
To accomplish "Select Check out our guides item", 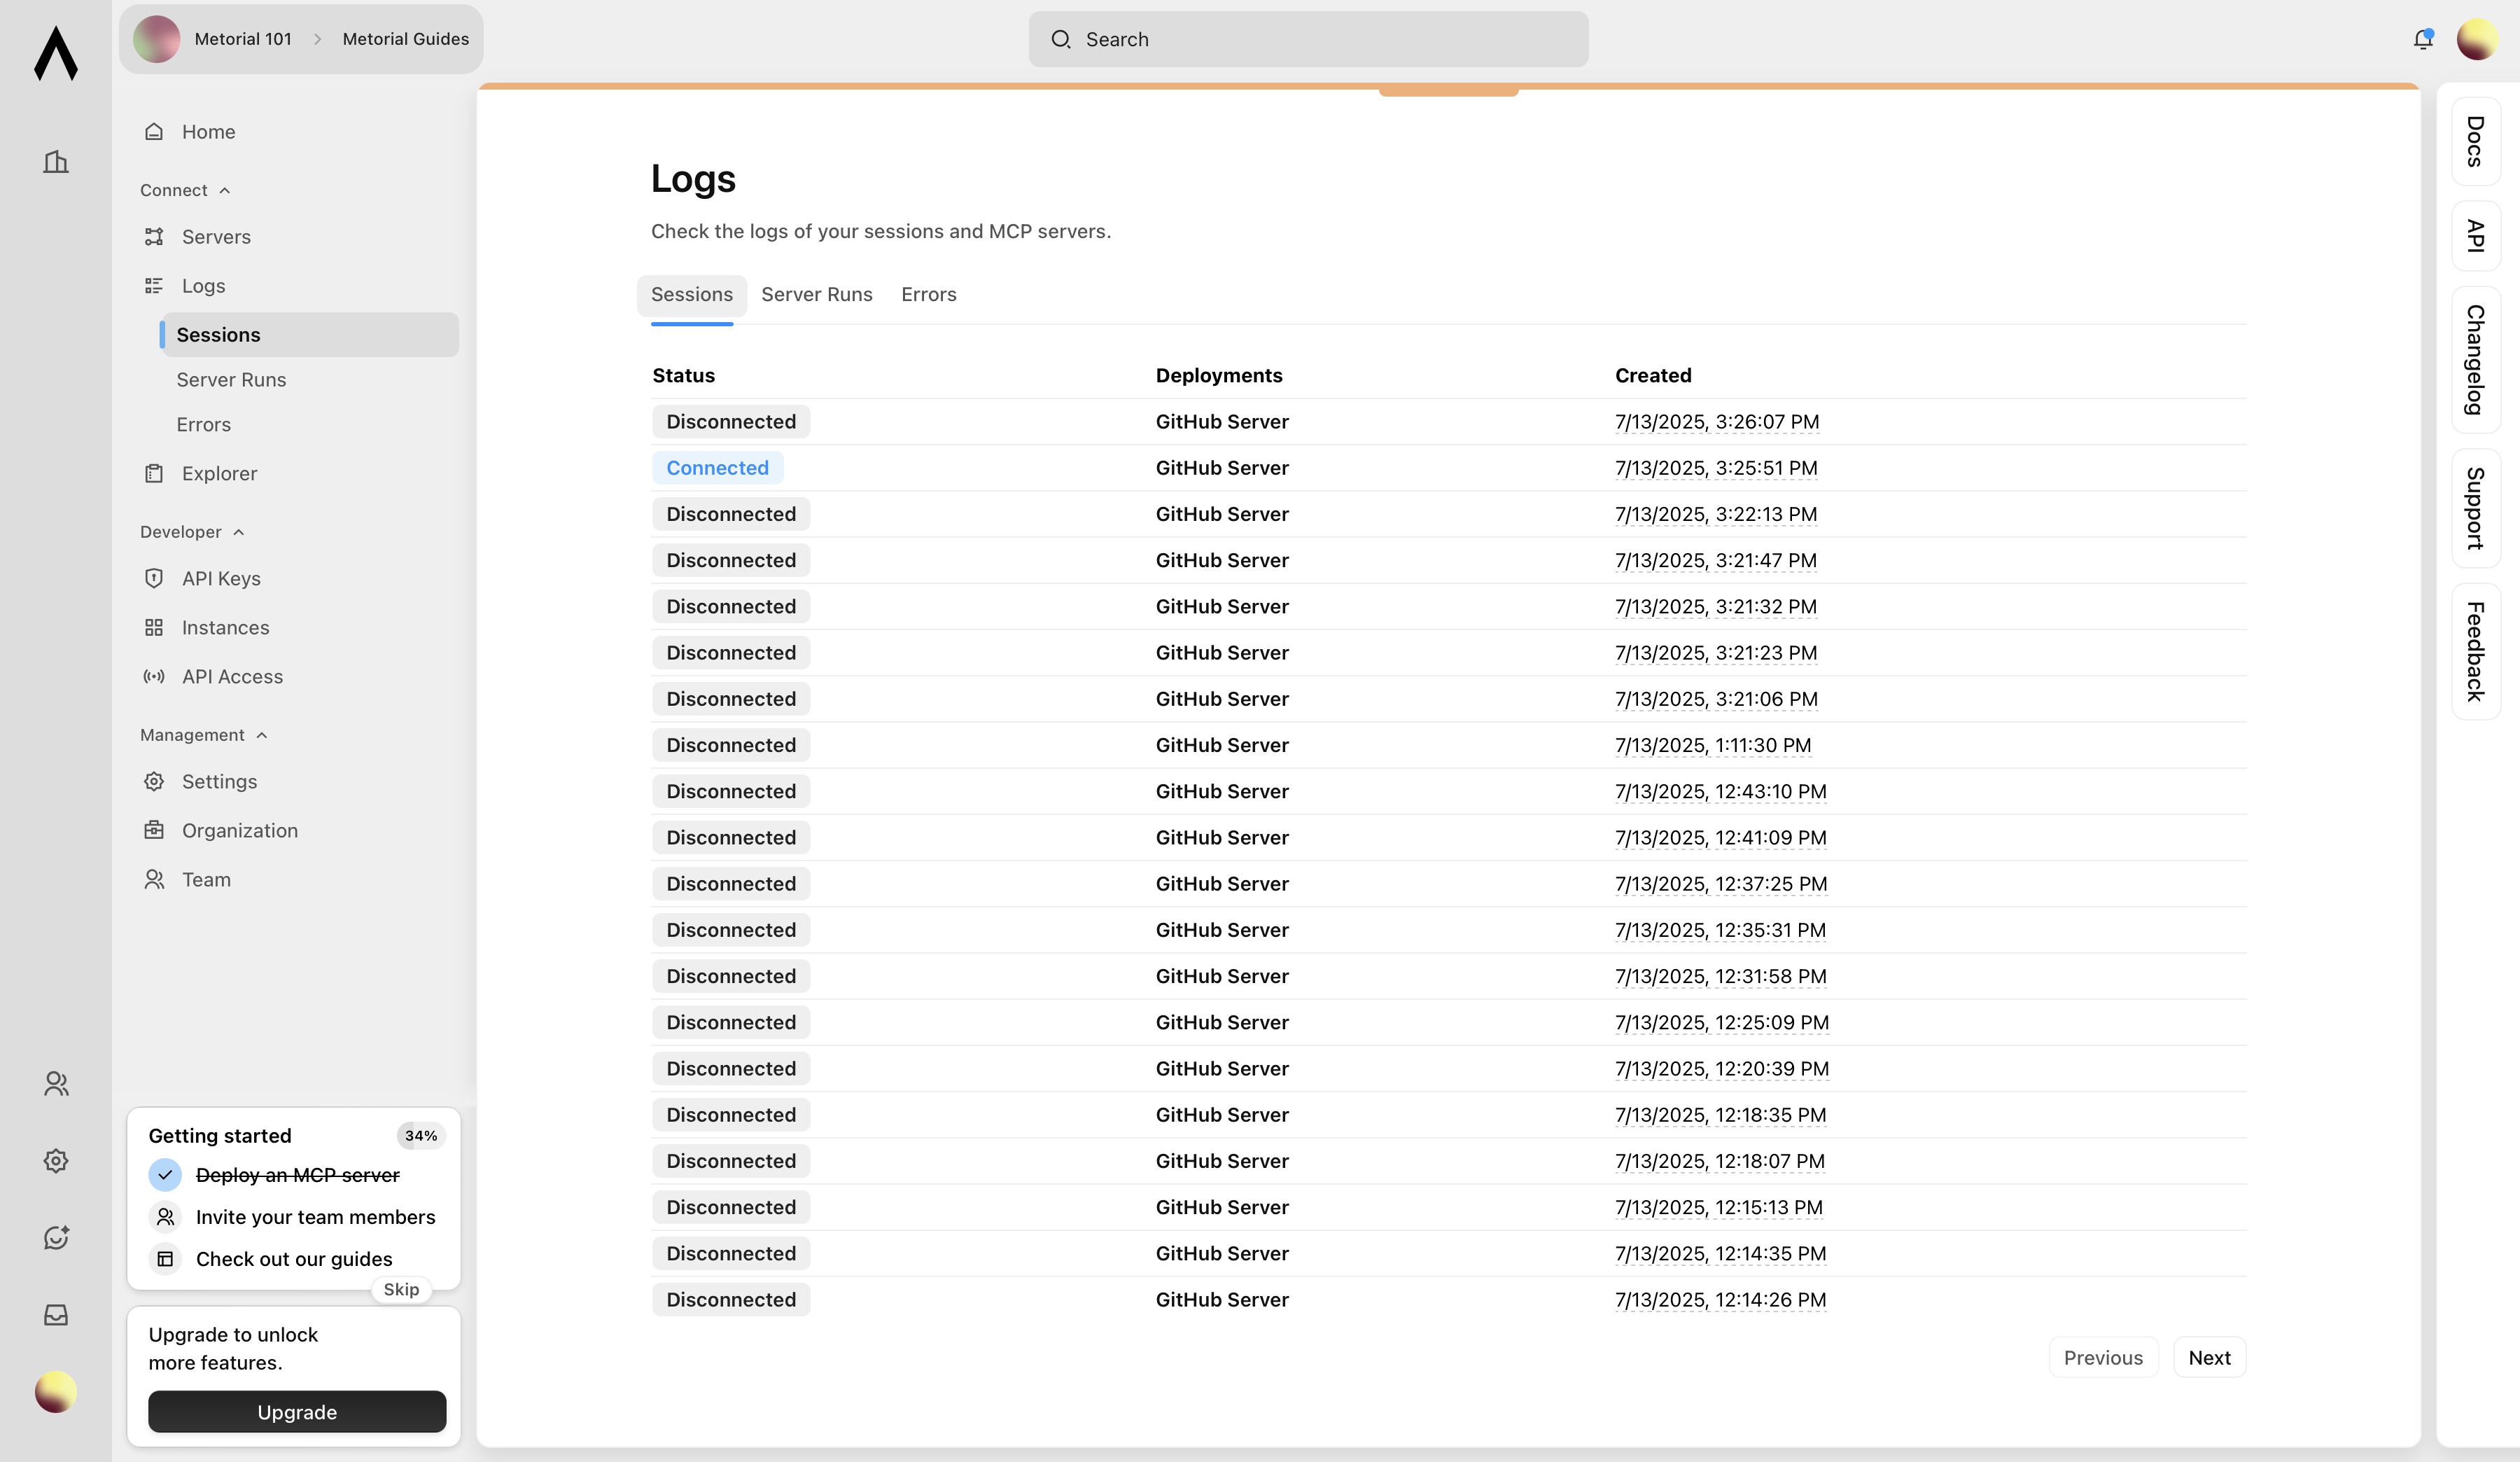I will (x=294, y=1259).
